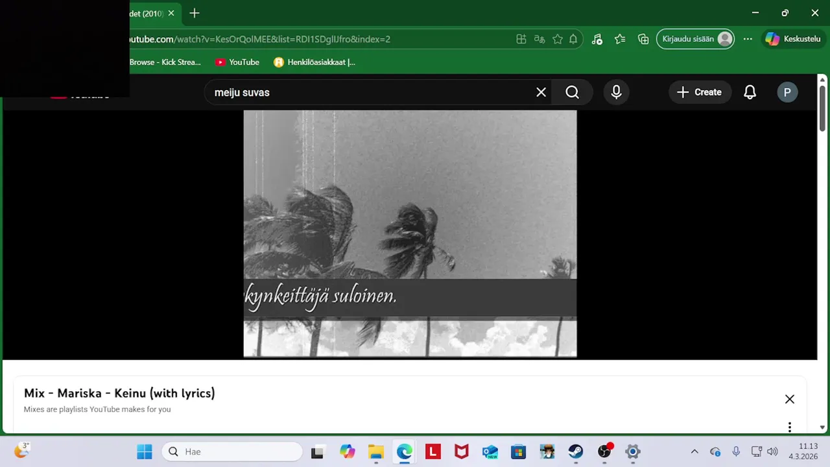
Task: Open the volume control in tray
Action: point(772,451)
